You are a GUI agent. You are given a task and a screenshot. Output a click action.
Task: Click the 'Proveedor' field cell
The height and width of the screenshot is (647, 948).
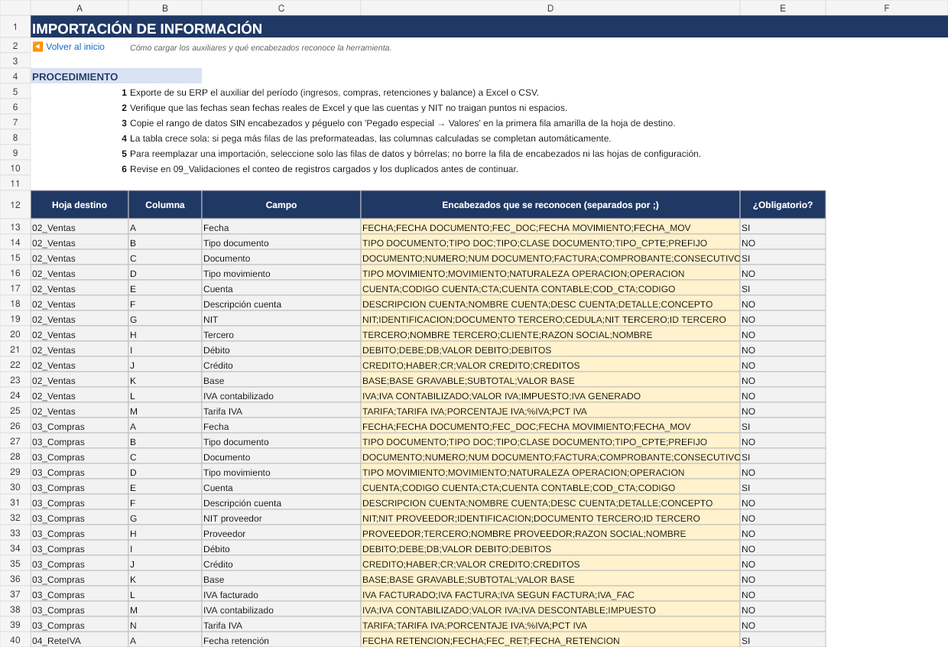pyautogui.click(x=281, y=533)
